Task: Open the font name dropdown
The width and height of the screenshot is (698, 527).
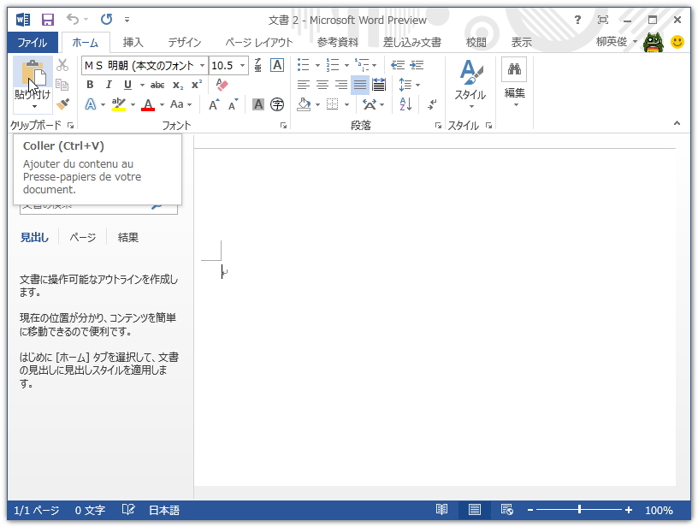Action: click(202, 65)
